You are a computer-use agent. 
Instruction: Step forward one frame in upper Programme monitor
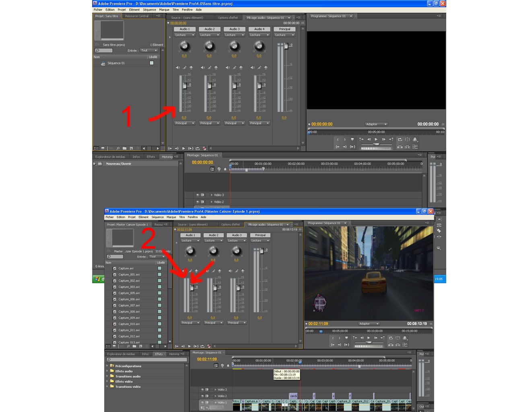point(383,139)
